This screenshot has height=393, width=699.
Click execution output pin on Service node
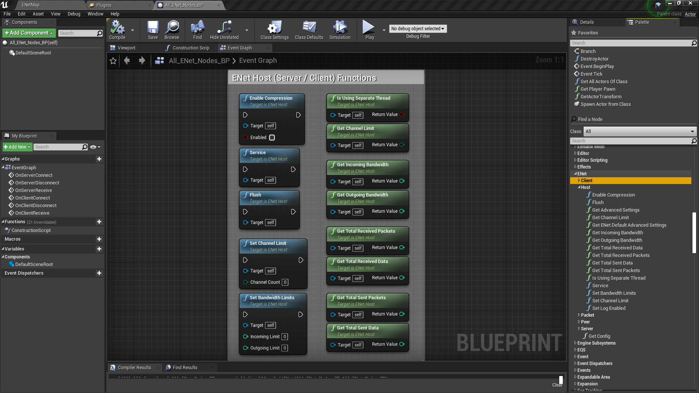(x=293, y=170)
